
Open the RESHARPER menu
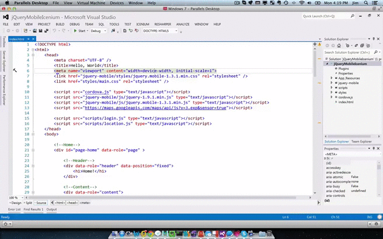click(163, 24)
